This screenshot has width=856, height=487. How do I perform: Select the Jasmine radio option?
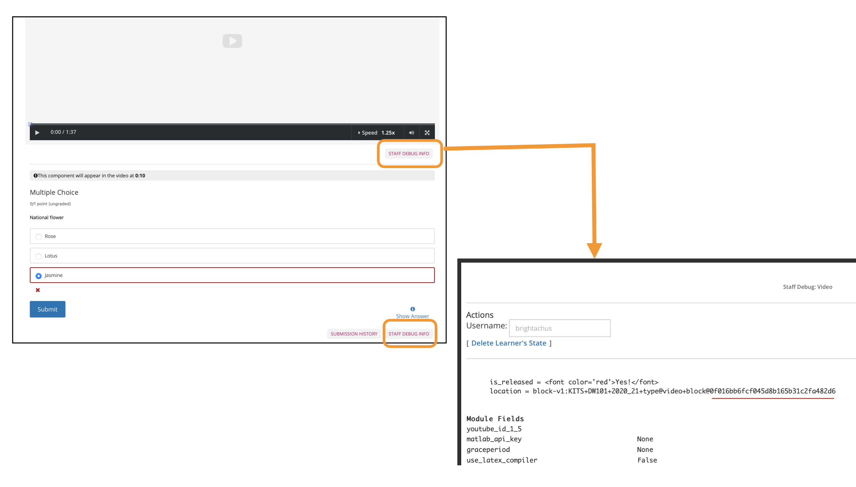[38, 276]
